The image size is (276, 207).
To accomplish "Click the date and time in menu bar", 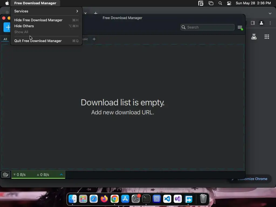I will coord(253,3).
